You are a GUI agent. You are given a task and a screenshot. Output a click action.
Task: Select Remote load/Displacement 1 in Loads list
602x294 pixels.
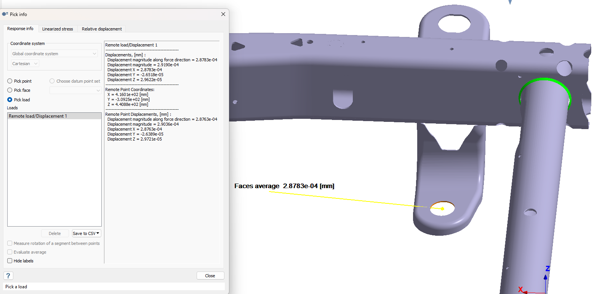38,116
